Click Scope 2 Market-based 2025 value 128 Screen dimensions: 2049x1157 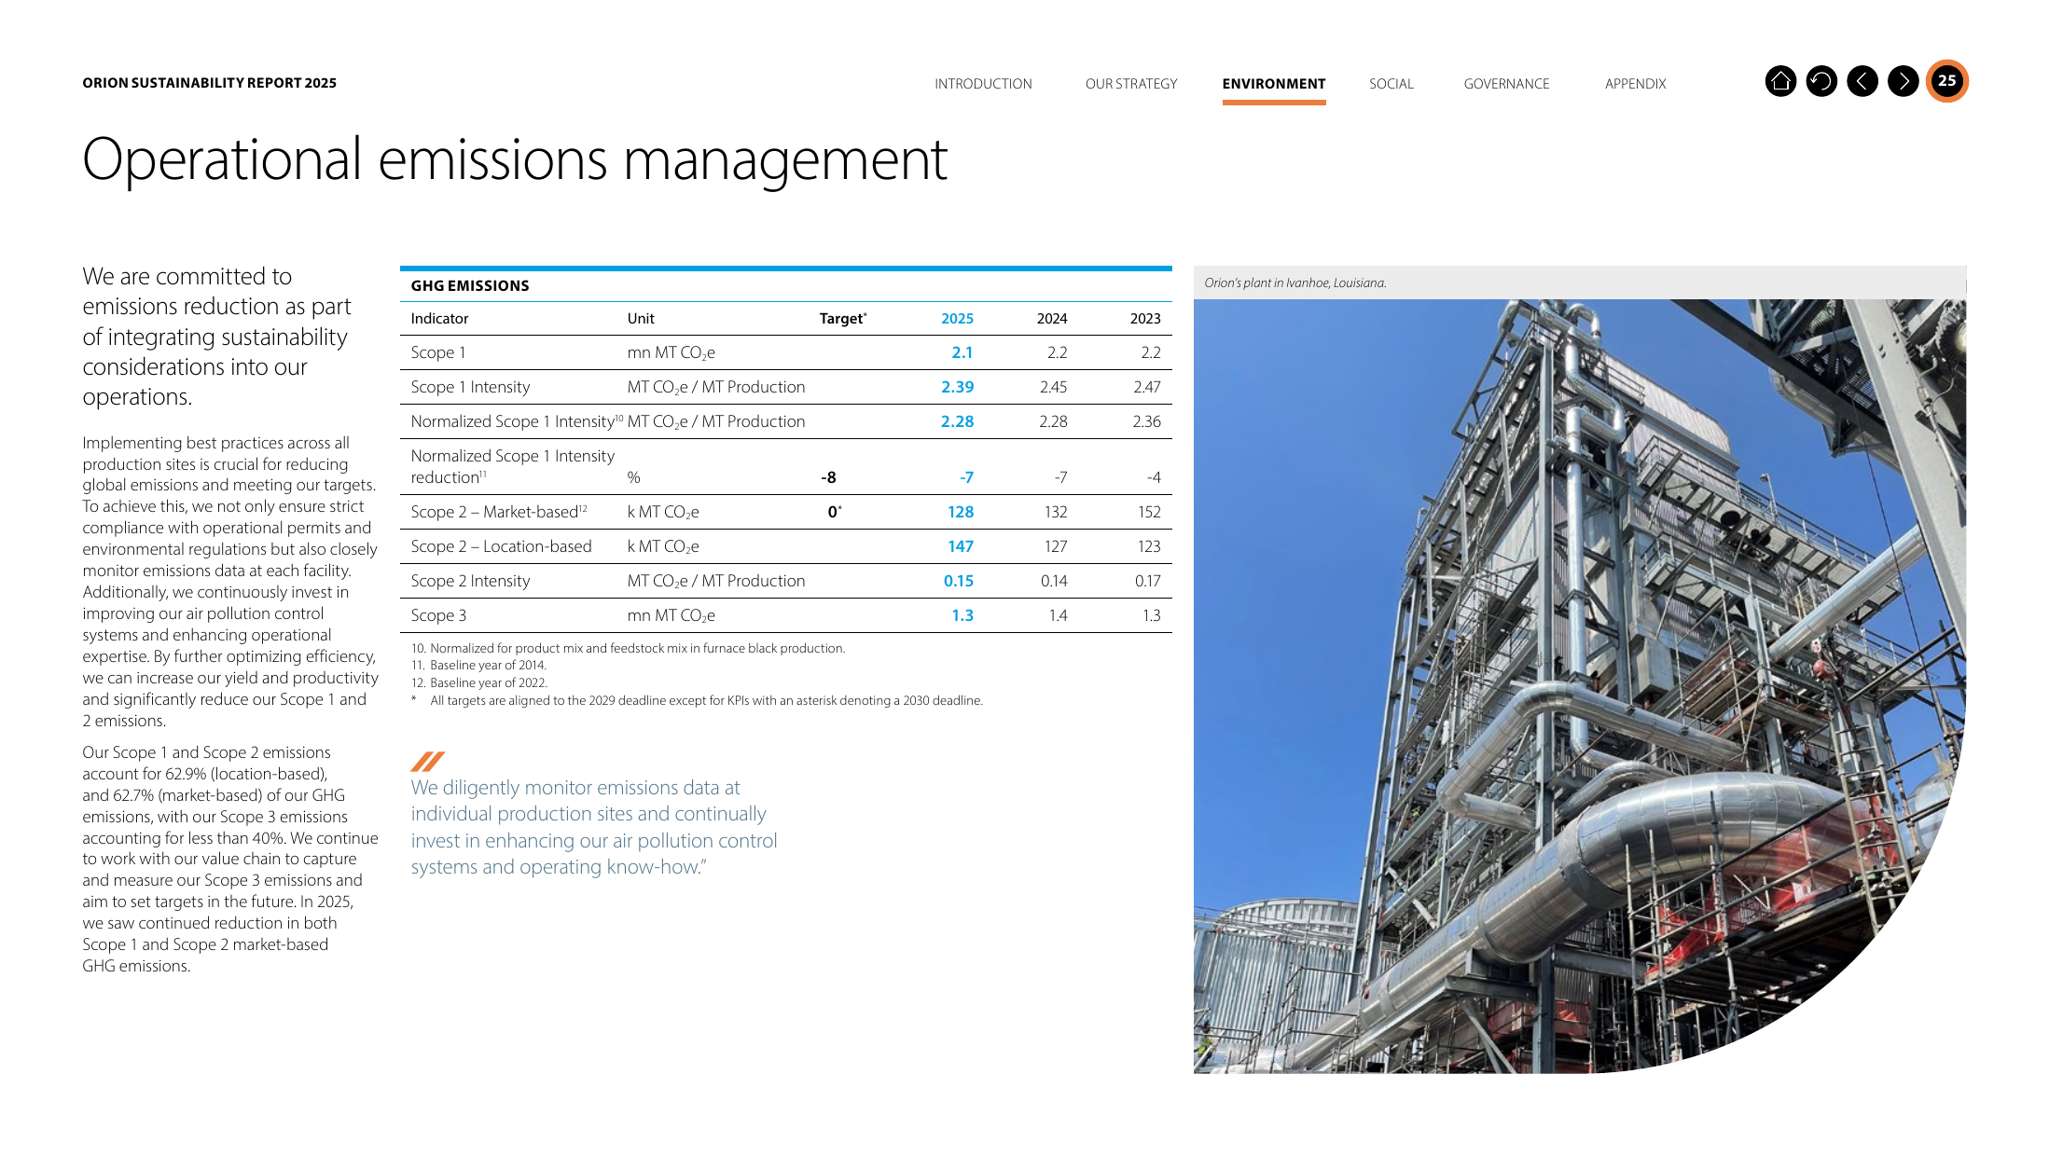[961, 512]
